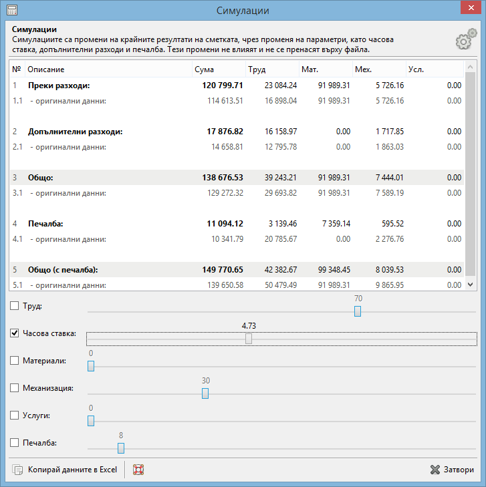The image size is (486, 487).
Task: Tick the 'Материали' checkbox
Action: 15,361
